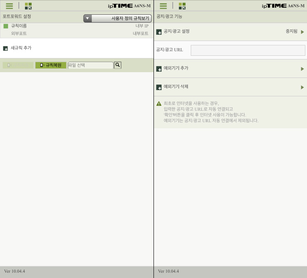
Task: Open hamburger menu in 공지/광고 panel
Action: click(163, 6)
